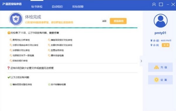Click magnifier icon beside 措施项目报价对比体检

pos(49,40)
